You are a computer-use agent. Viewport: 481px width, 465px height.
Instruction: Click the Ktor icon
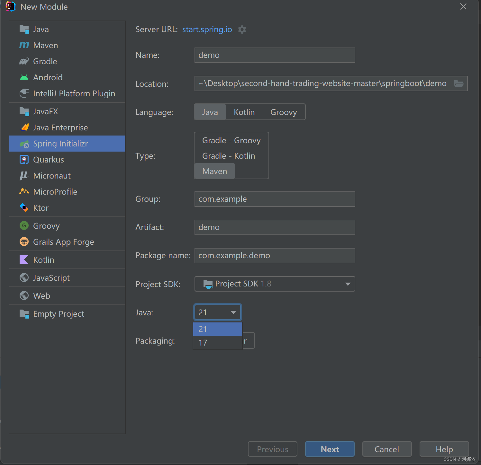coord(24,207)
